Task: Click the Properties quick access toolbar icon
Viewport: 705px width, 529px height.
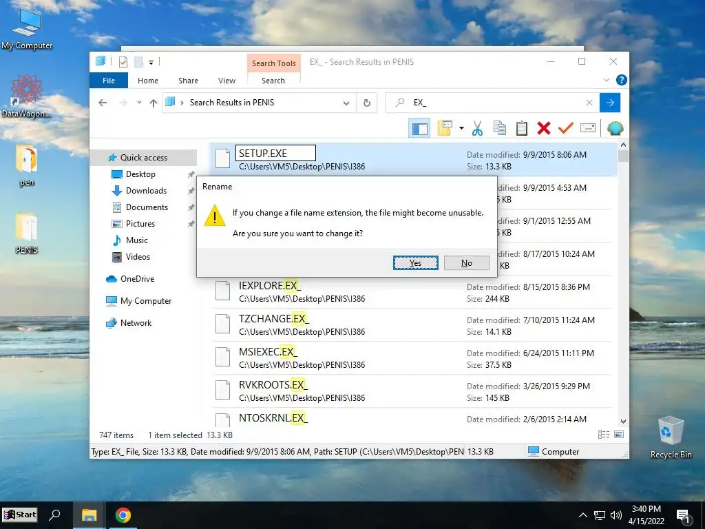Action: [x=123, y=61]
